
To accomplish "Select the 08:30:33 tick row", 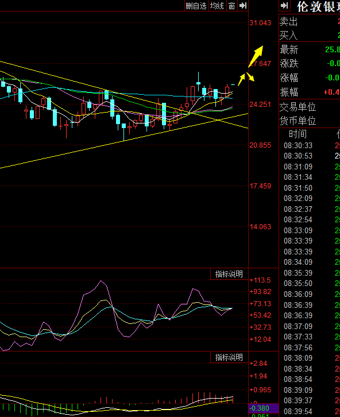I will click(x=310, y=145).
